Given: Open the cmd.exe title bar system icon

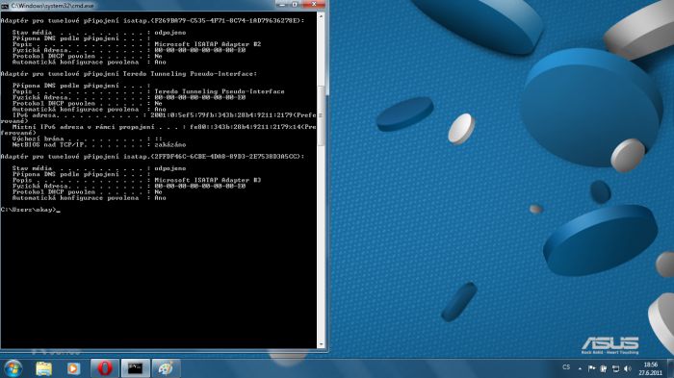Looking at the screenshot, I should [4, 6].
